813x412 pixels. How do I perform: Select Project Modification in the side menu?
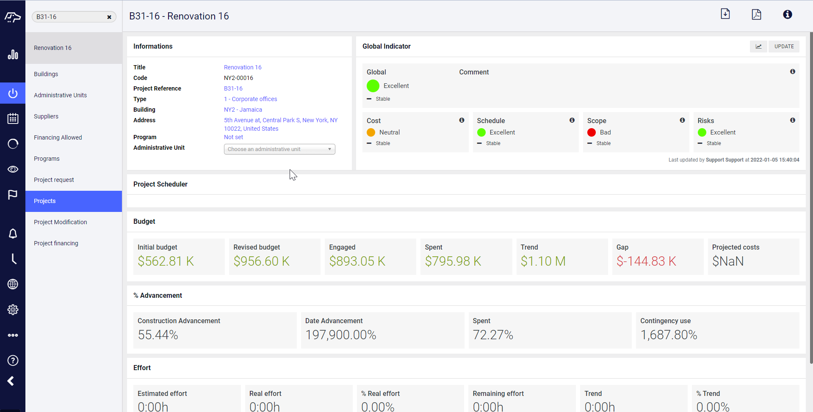coord(61,222)
